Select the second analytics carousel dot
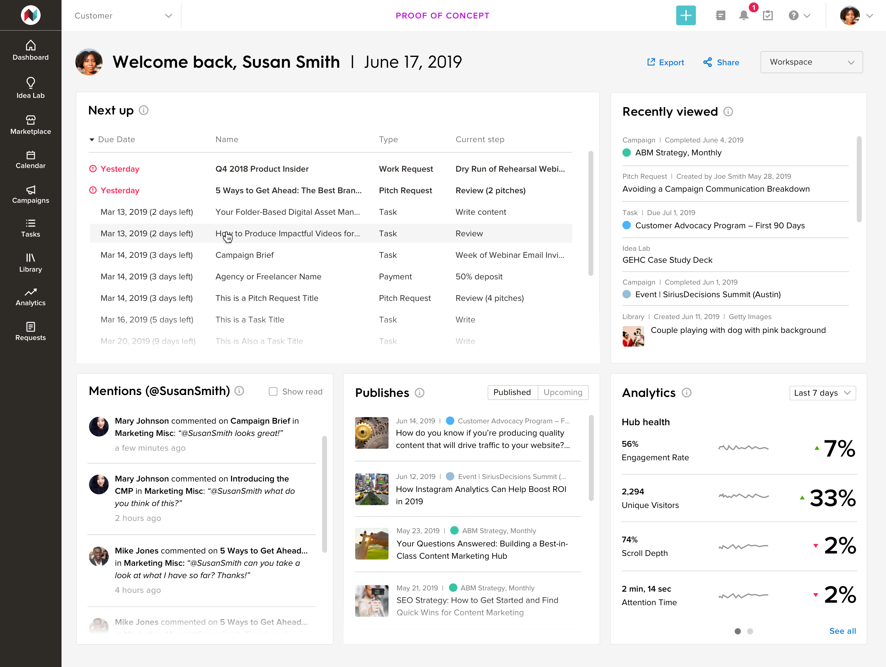The width and height of the screenshot is (886, 667). tap(750, 631)
